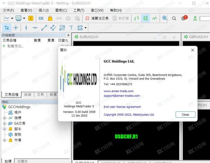Image resolution: width=210 pixels, height=163 pixels.
Task: Click the support@aman-trades.com email link
Action: [122, 96]
